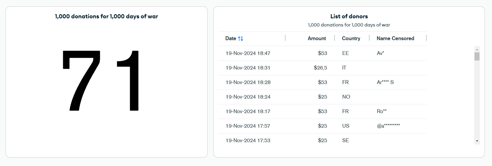Click the scrollbar track below the thumb

click(x=477, y=99)
